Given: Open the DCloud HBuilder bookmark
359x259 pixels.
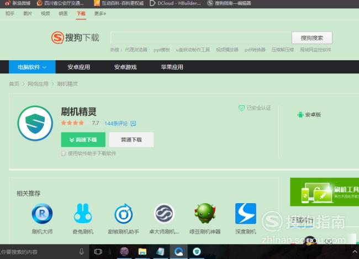Looking at the screenshot, I should [175, 3].
